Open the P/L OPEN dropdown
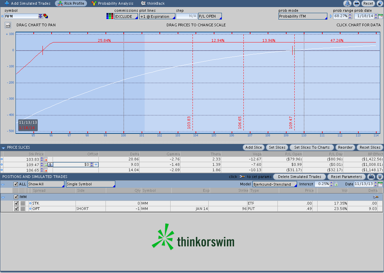The image size is (384, 273). [x=210, y=16]
